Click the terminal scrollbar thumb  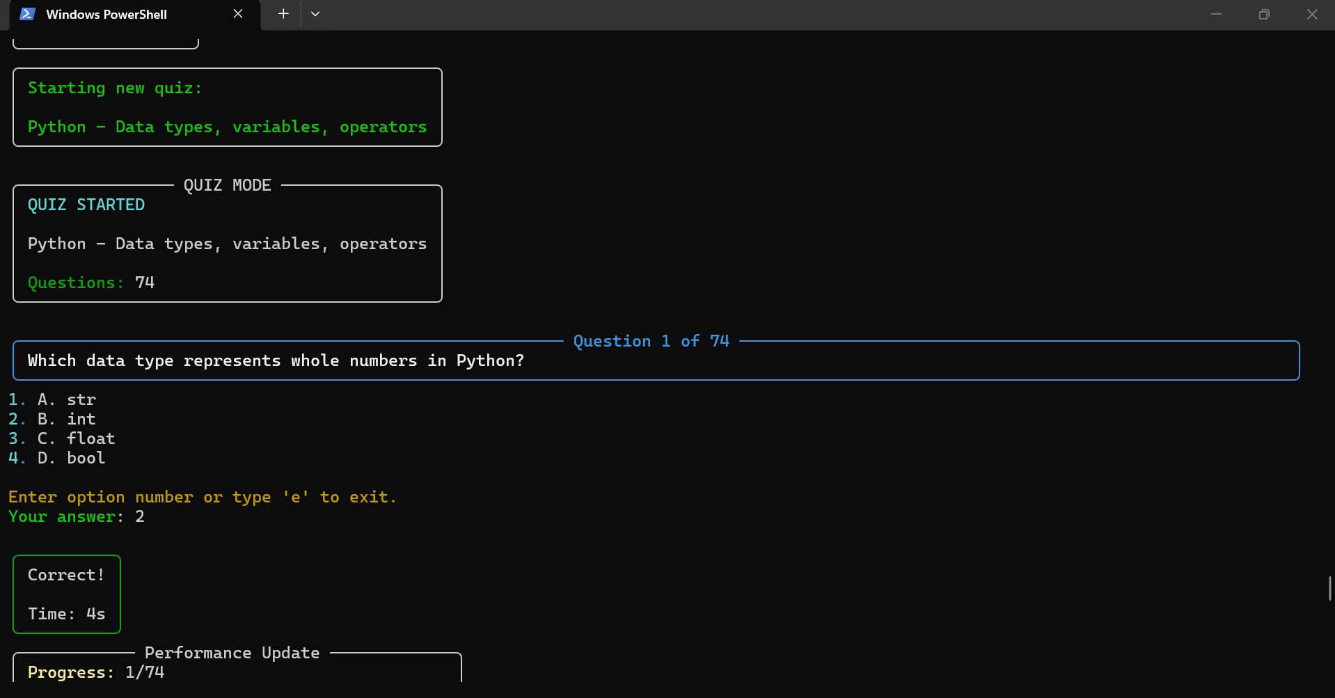[x=1330, y=588]
